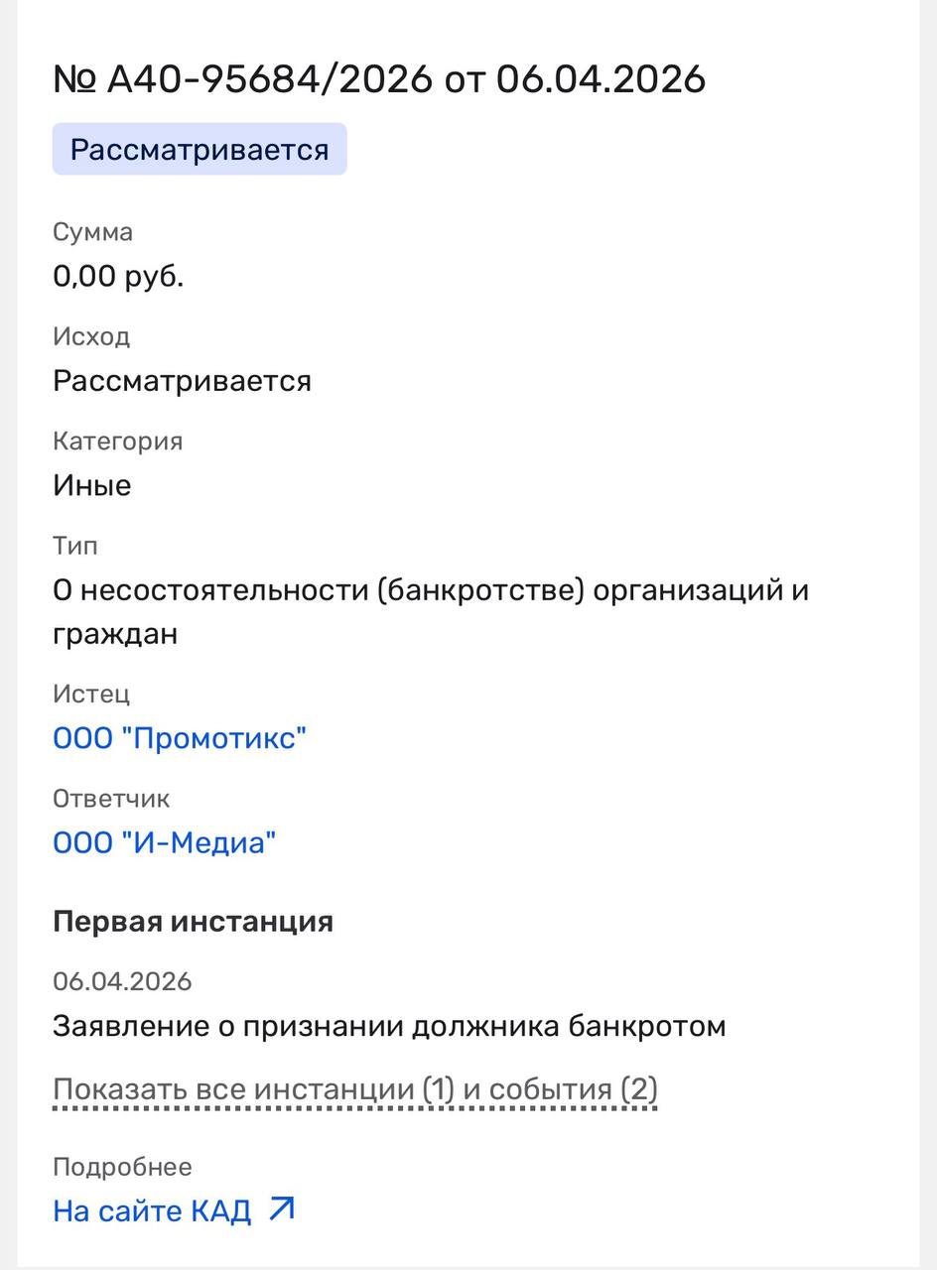Click the "Рассматривается" value under Исход
Viewport: 937px width, 1270px height.
pos(182,381)
